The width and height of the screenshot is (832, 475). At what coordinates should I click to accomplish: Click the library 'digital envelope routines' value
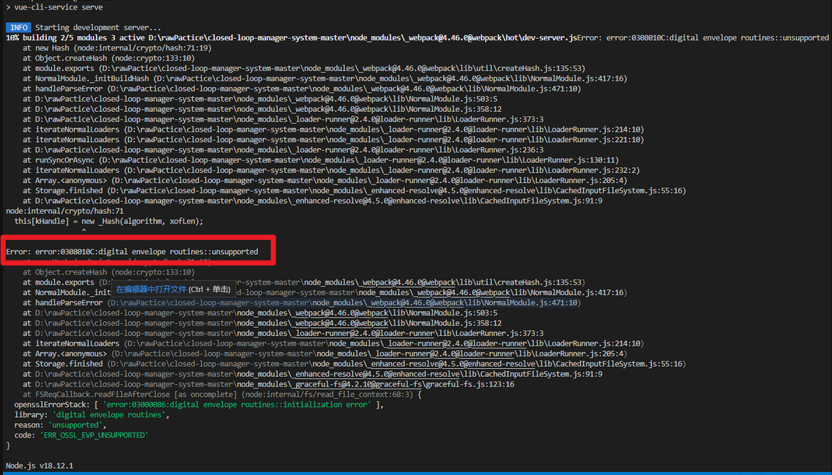110,415
